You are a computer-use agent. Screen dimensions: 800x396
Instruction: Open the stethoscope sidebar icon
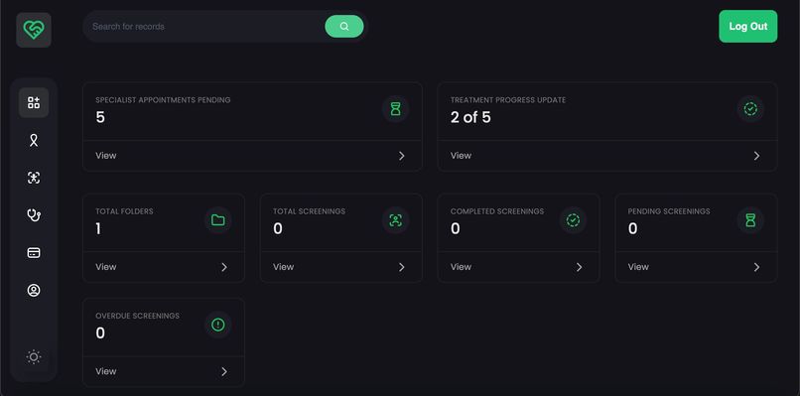tap(34, 215)
